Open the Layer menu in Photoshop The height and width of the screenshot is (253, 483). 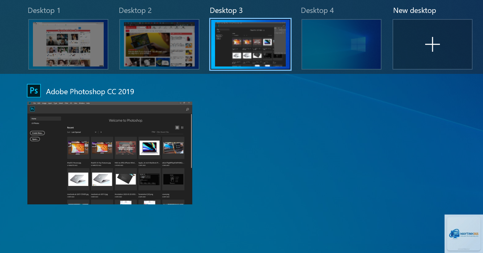coord(50,103)
